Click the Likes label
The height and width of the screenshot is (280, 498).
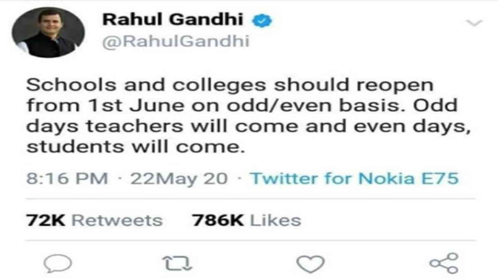pyautogui.click(x=275, y=220)
